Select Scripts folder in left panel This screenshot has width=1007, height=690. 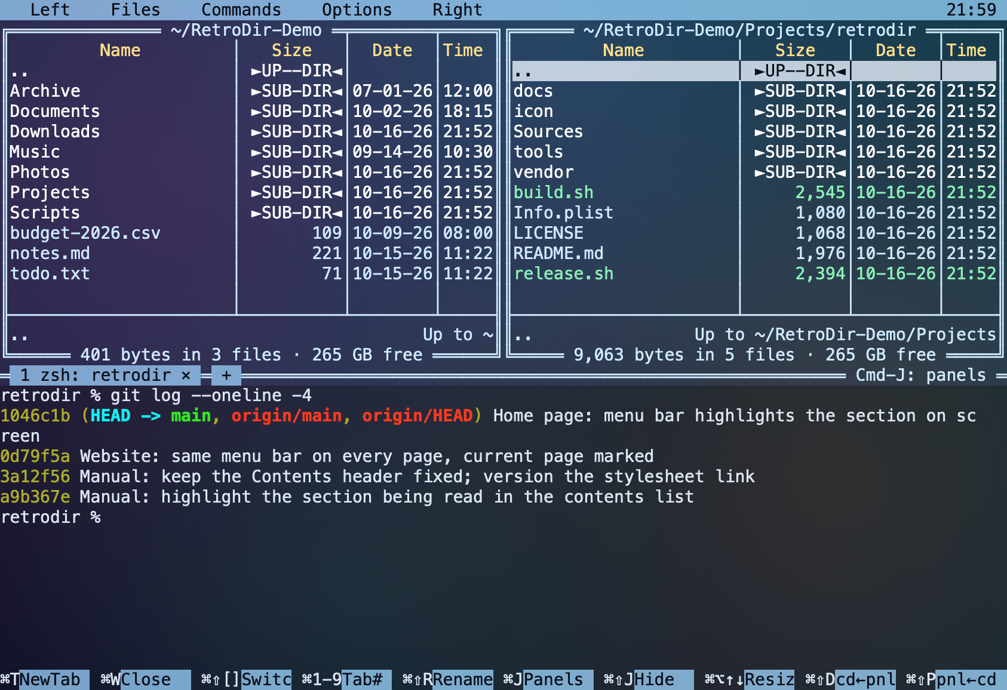pyautogui.click(x=251, y=212)
